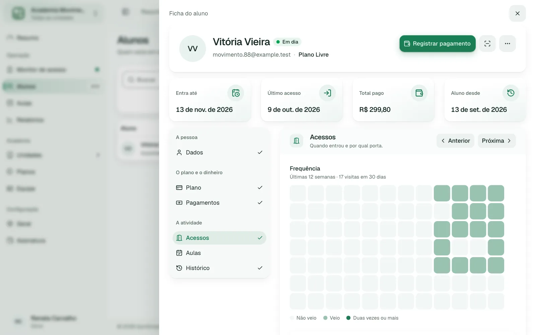Click the calendar-check icon next to Aulas

pos(179,253)
